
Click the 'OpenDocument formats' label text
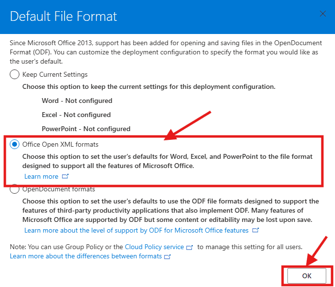(x=59, y=189)
